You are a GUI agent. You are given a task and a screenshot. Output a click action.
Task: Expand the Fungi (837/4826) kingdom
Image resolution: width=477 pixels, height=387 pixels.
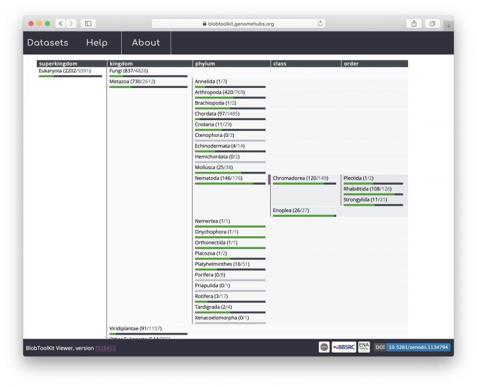pyautogui.click(x=128, y=71)
